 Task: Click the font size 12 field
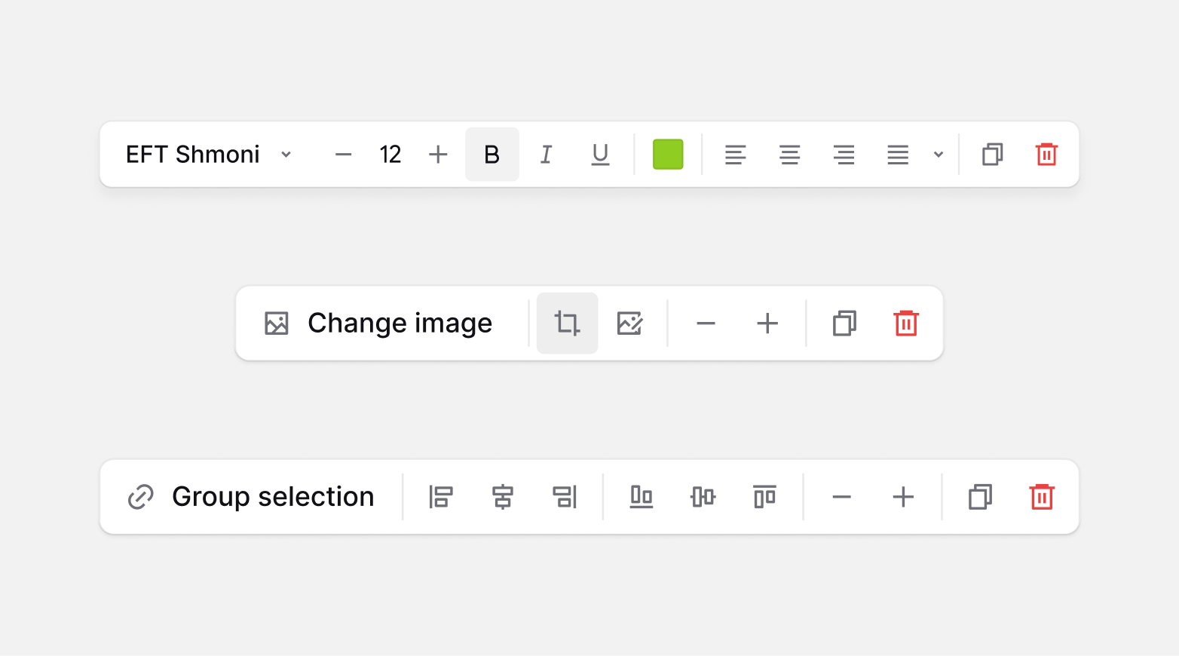click(x=390, y=155)
